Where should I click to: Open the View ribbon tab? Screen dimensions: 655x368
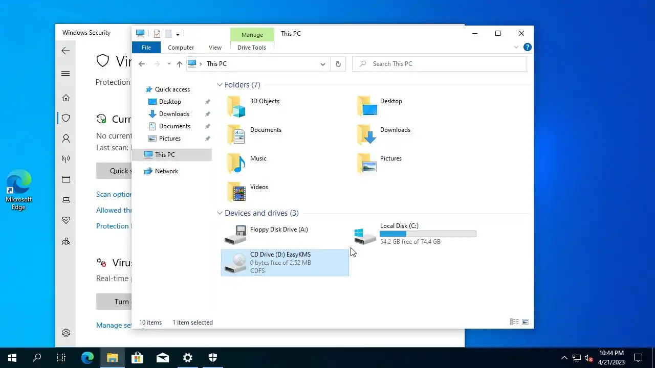(x=215, y=48)
